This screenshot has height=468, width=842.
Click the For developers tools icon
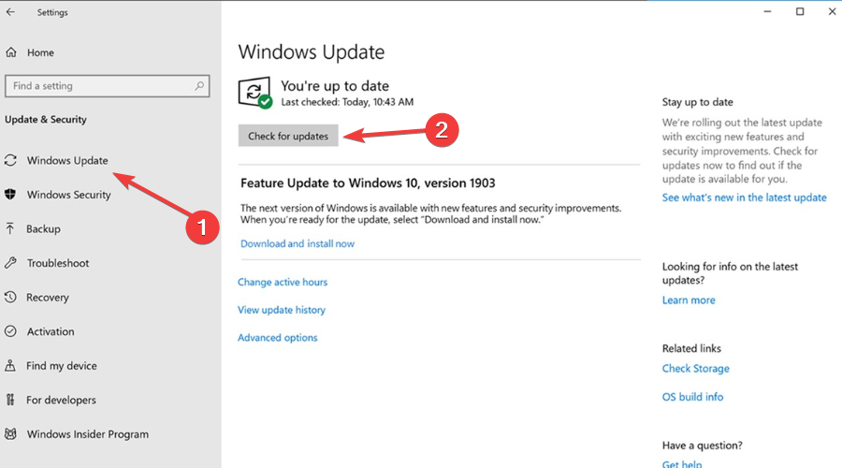[x=10, y=400]
